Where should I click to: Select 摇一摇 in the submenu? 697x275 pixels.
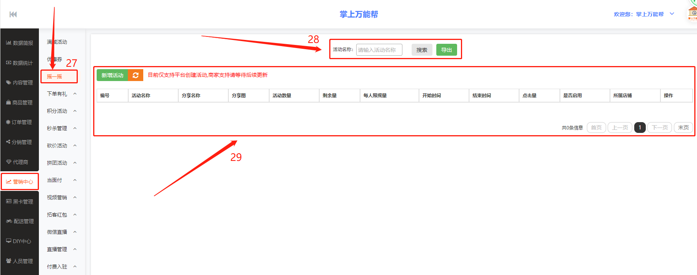55,76
